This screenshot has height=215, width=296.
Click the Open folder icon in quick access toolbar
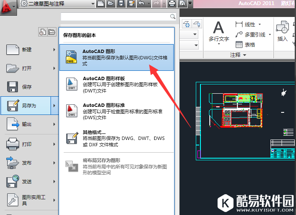110,4
